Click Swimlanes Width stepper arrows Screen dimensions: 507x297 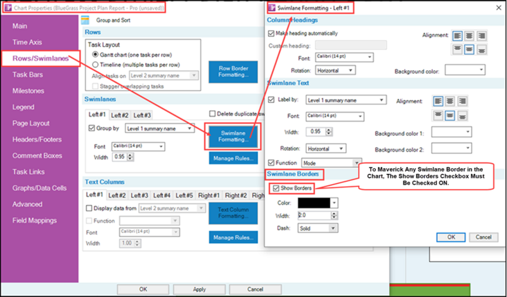[x=131, y=157]
